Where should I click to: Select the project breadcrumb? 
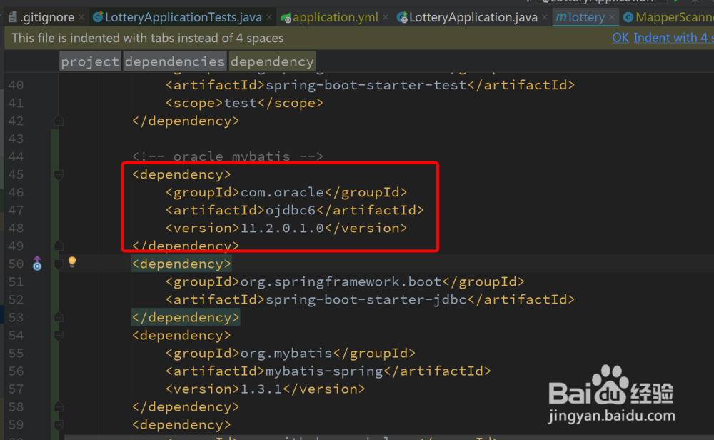pos(90,61)
